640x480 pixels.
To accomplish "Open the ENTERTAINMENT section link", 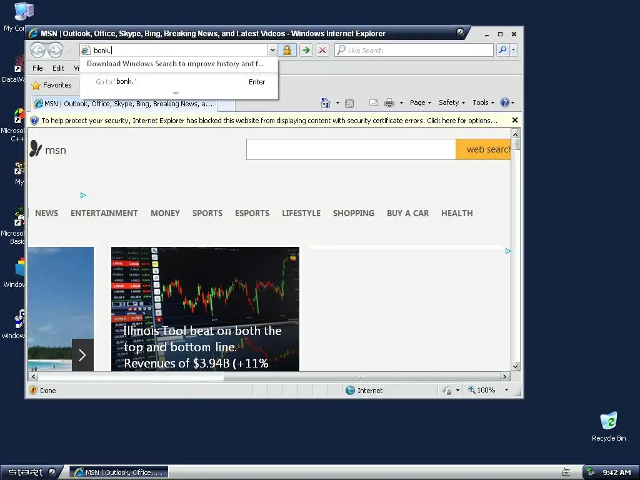I will point(104,213).
